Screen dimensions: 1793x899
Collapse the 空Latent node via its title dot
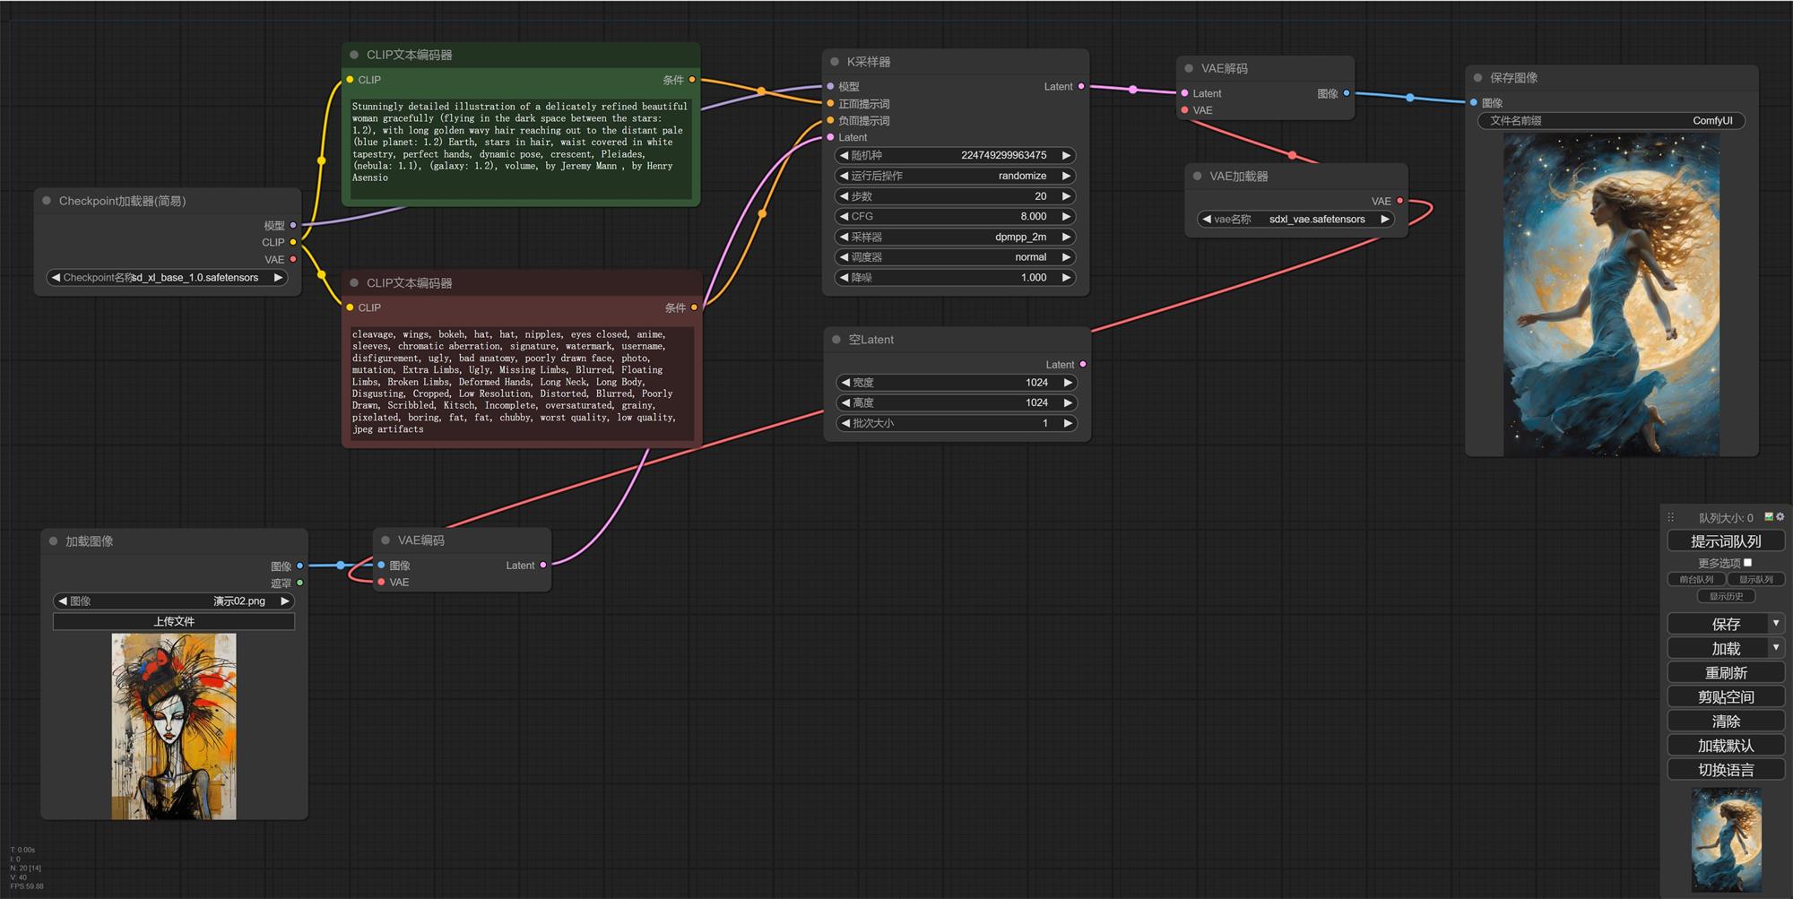836,340
